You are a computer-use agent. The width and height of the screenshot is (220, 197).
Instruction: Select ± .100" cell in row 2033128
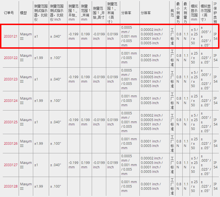click(x=55, y=186)
